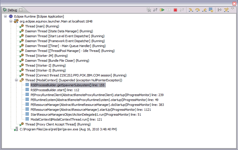Select [ThreadPool Manager] - Idle Thread
Screen dimensions: 238x150
70,51
